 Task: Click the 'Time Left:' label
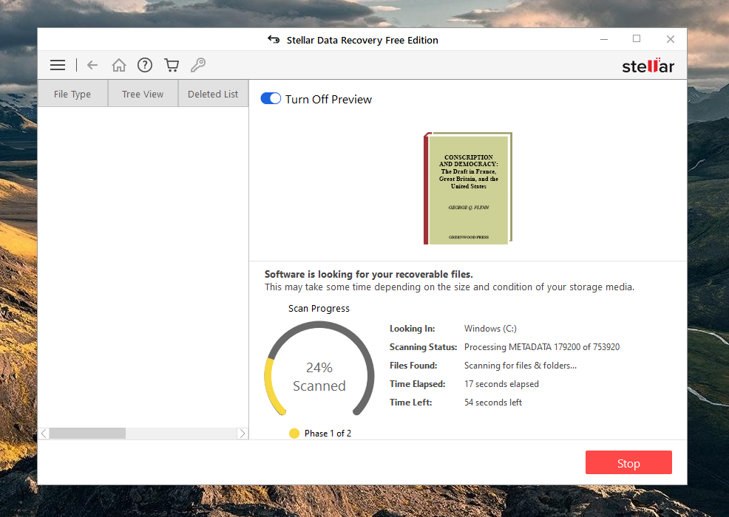point(410,403)
